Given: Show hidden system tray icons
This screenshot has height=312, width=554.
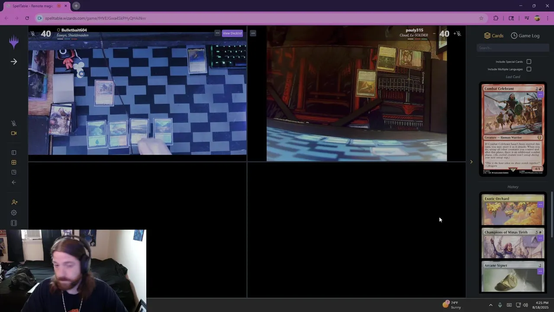Looking at the screenshot, I should (x=490, y=305).
